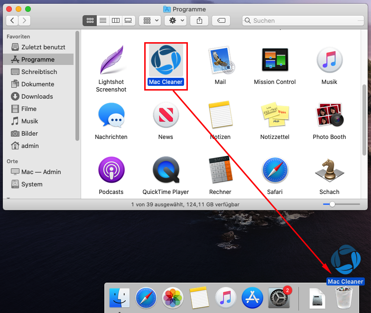371x313 pixels.
Task: Select the Podcasts app icon
Action: point(111,170)
